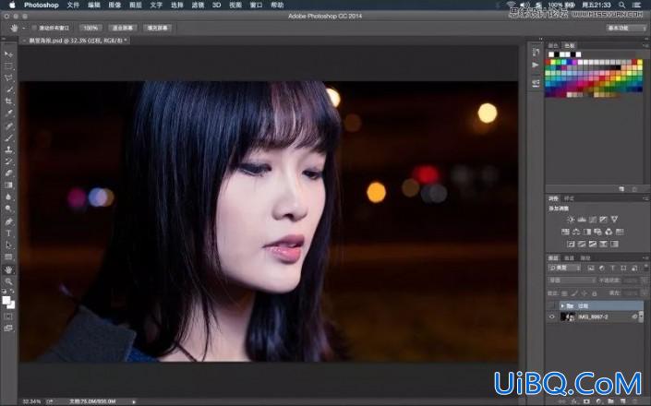Open layer filter kind dropdown
The image size is (651, 406).
[564, 269]
